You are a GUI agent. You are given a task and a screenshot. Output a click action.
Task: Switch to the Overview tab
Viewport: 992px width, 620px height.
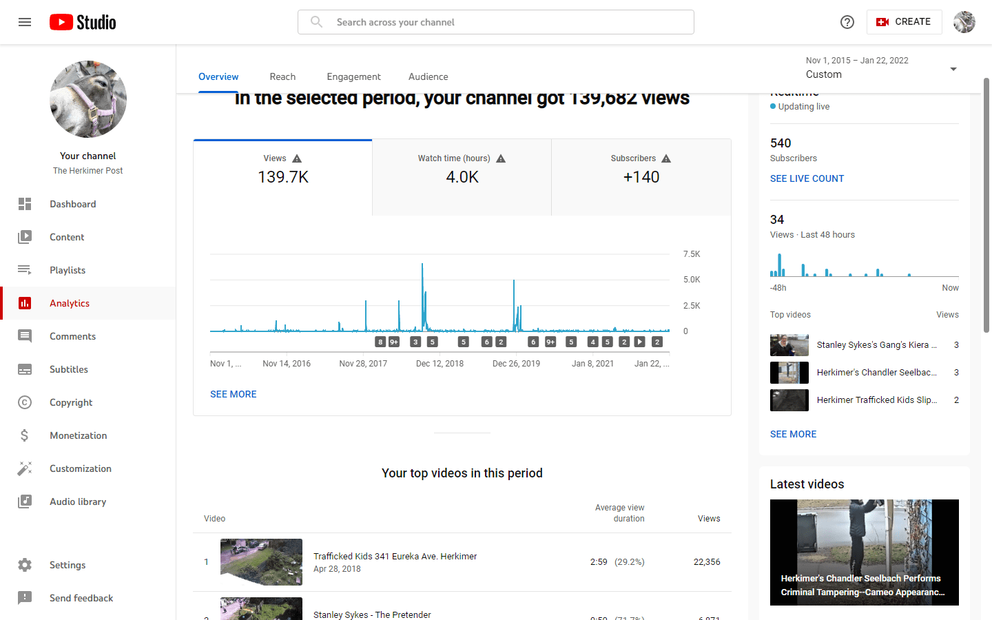(x=218, y=76)
